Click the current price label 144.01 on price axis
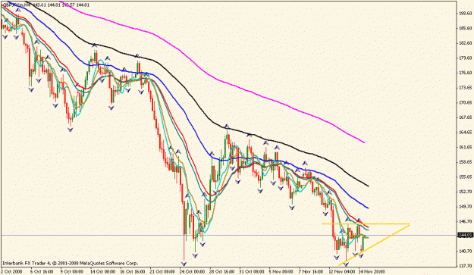The height and width of the screenshot is (275, 474). (x=465, y=235)
